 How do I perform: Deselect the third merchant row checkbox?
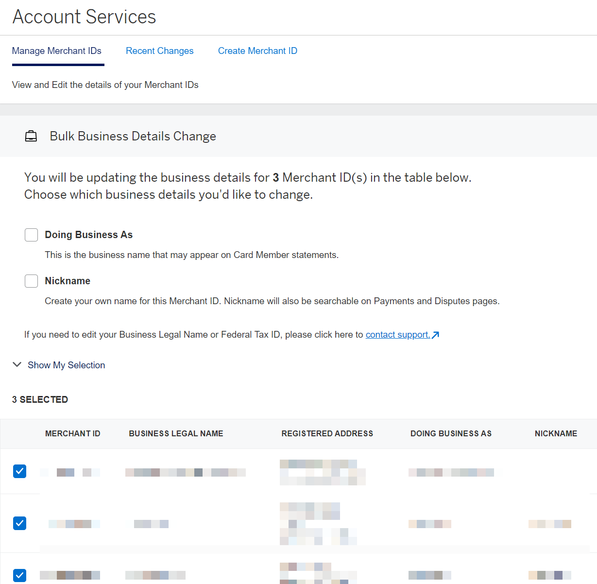pyautogui.click(x=19, y=575)
